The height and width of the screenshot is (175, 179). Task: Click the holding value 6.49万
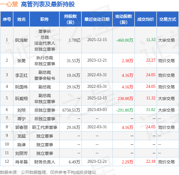pyautogui.click(x=74, y=162)
